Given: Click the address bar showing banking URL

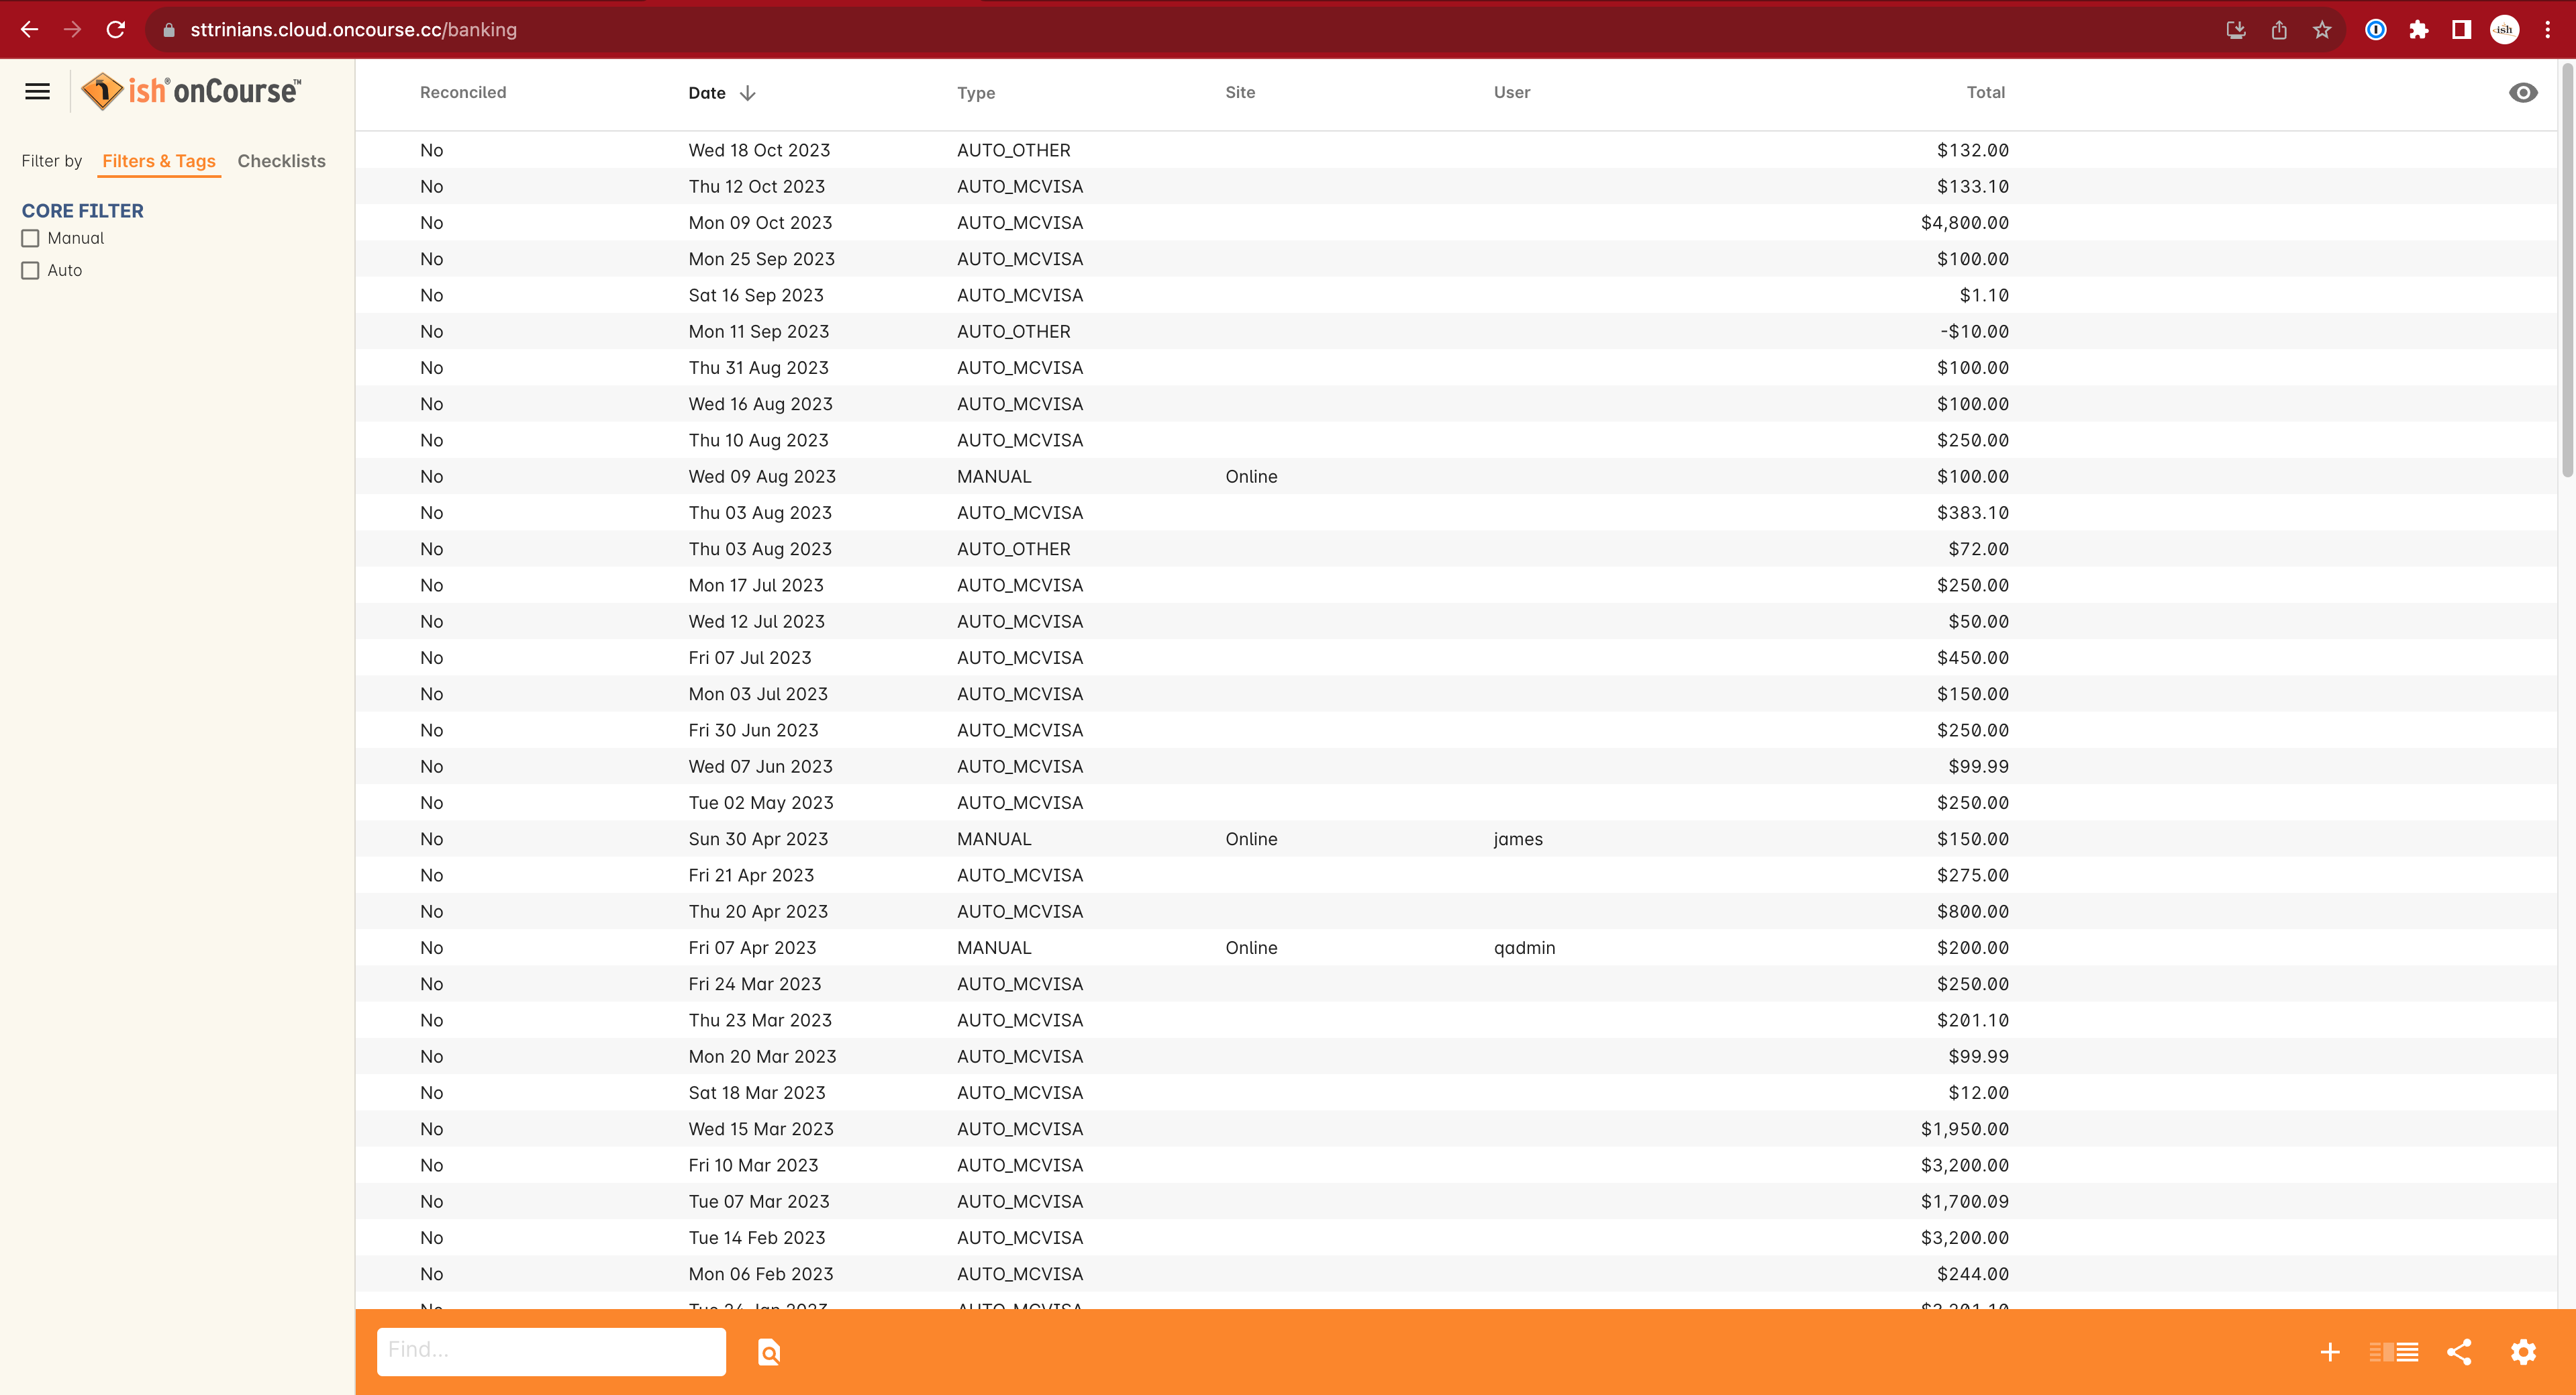Looking at the screenshot, I should coord(356,30).
